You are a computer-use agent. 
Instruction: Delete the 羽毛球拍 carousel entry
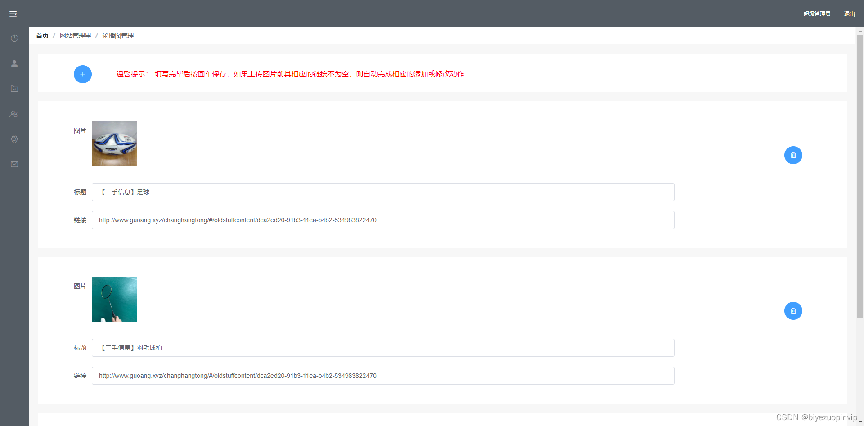point(793,311)
